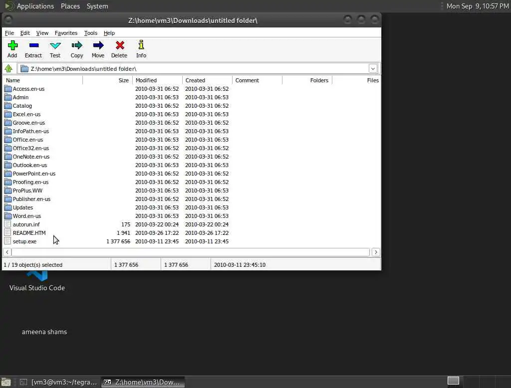Image resolution: width=511 pixels, height=388 pixels.
Task: Select the setup.exe file icon
Action: point(7,241)
